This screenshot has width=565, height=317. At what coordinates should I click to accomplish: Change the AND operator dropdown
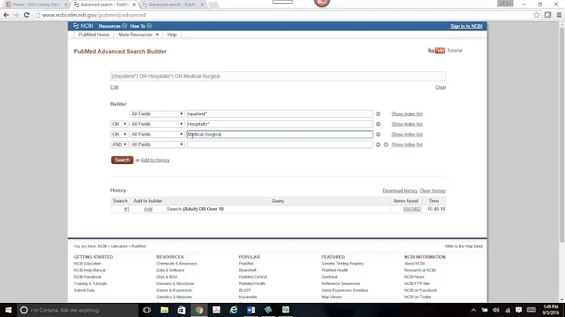pyautogui.click(x=119, y=144)
